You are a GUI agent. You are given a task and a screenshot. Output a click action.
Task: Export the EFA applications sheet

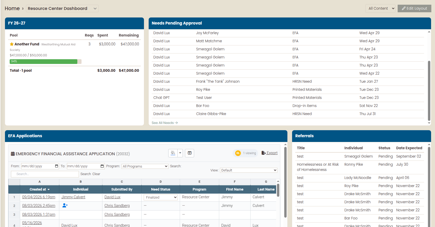pyautogui.click(x=270, y=153)
